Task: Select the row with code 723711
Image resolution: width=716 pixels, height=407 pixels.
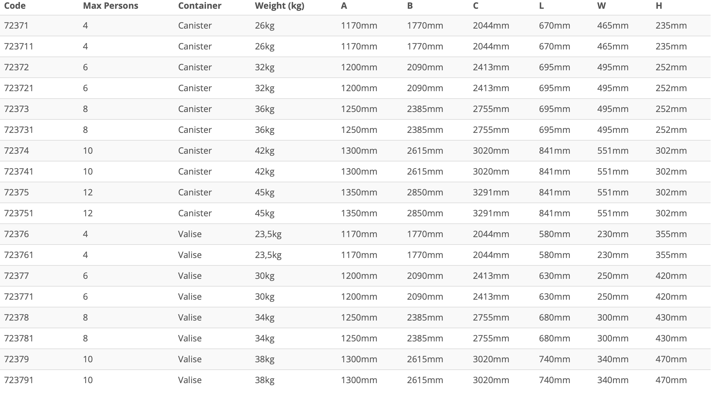Action: [x=19, y=46]
